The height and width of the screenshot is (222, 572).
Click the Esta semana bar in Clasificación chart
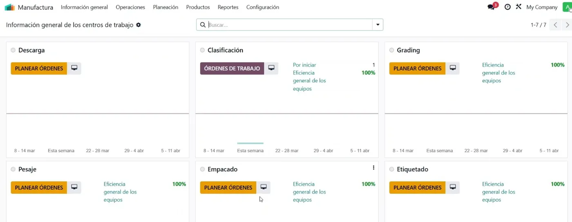pos(250,143)
